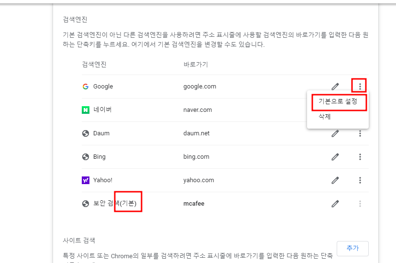The height and width of the screenshot is (263, 396).
Task: Click the green Naver N icon
Action: coord(86,110)
